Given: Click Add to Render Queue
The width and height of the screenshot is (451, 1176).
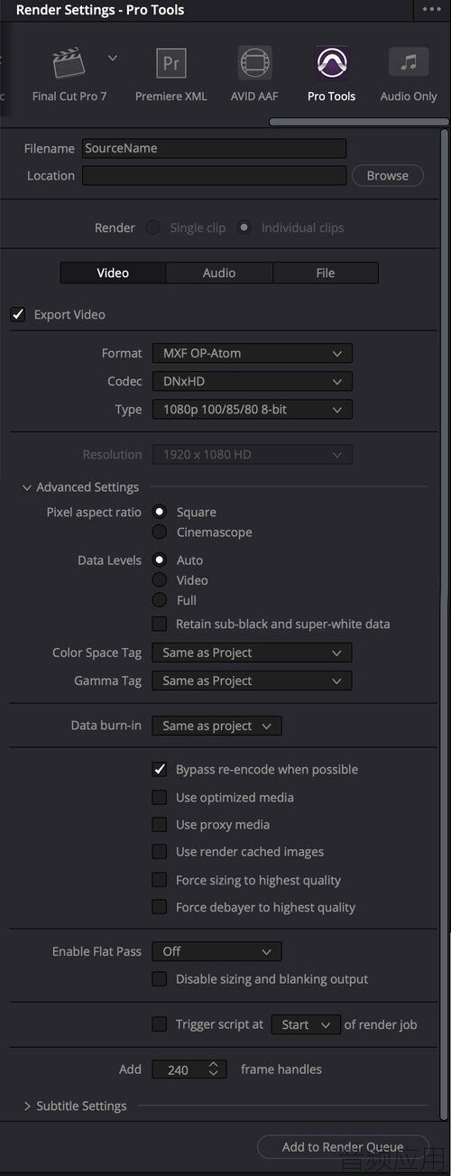Looking at the screenshot, I should pyautogui.click(x=343, y=1147).
